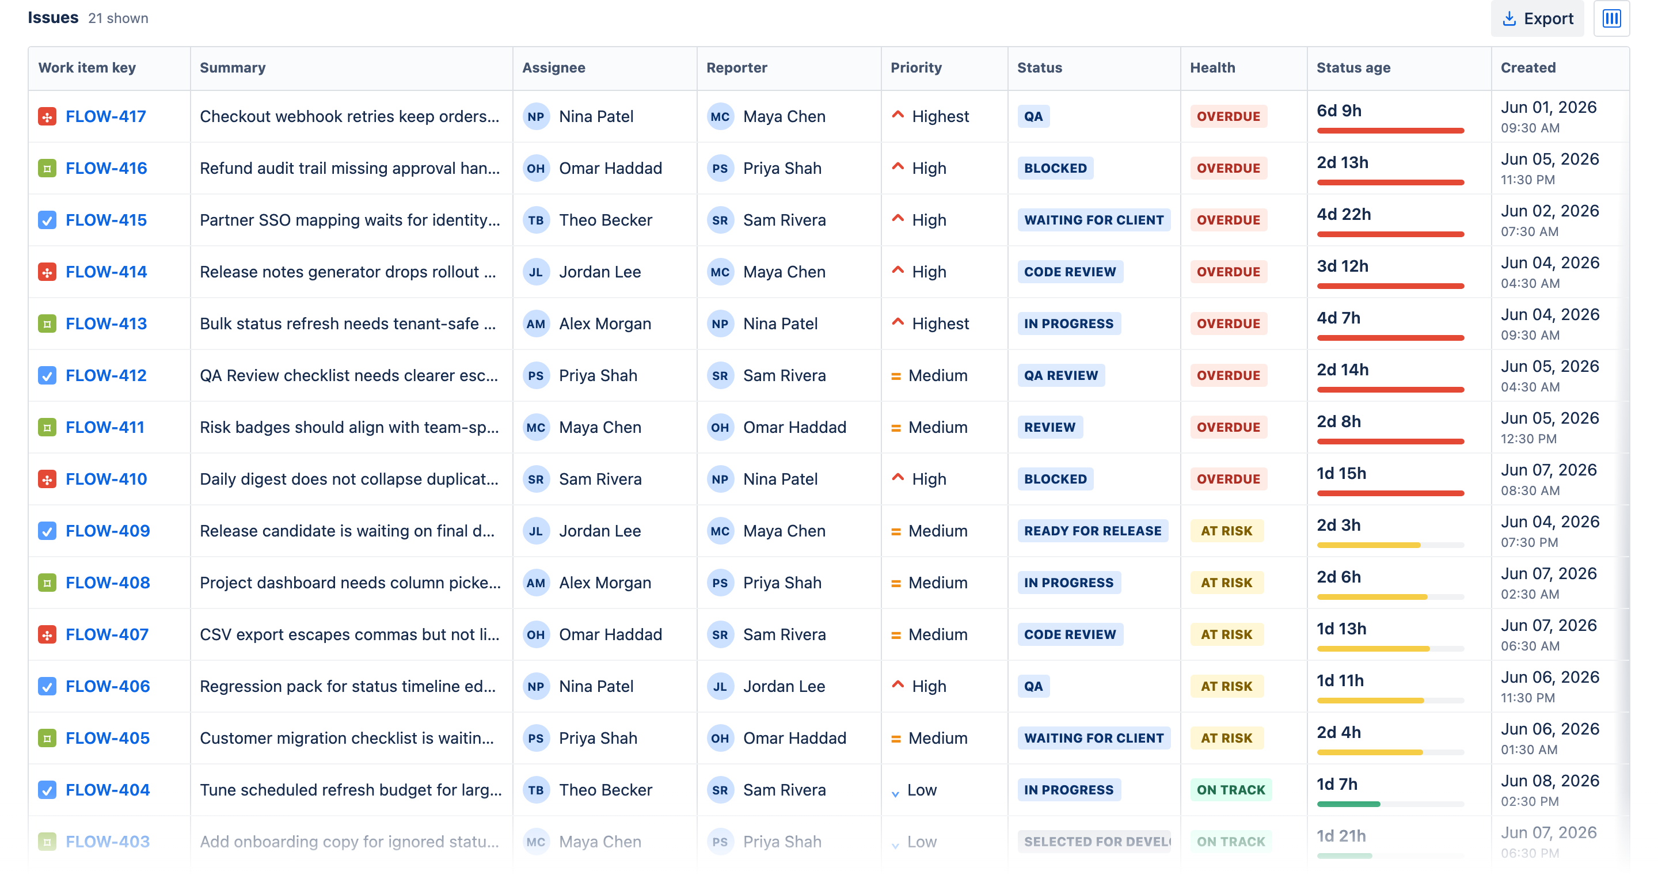Click the story type icon for FLOW-413

pyautogui.click(x=47, y=324)
